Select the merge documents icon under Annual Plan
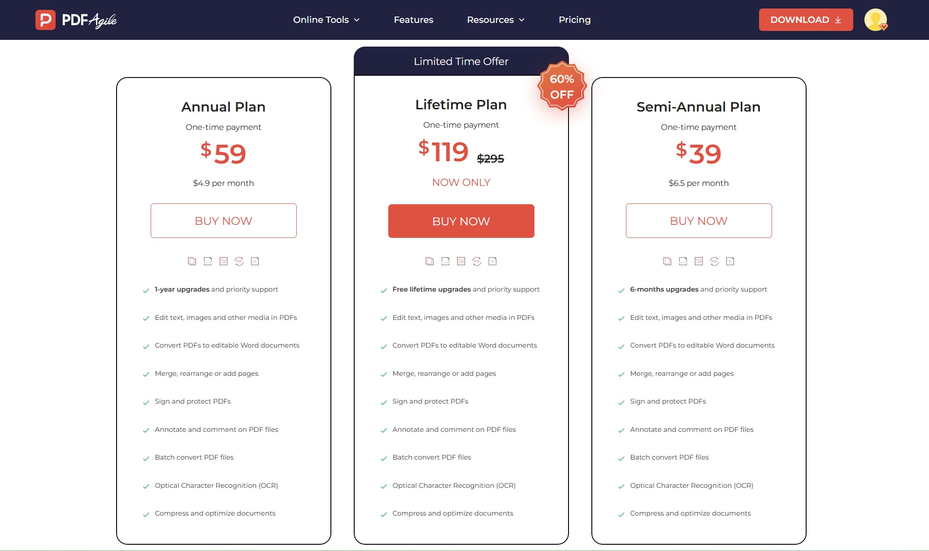929x551 pixels. [192, 261]
